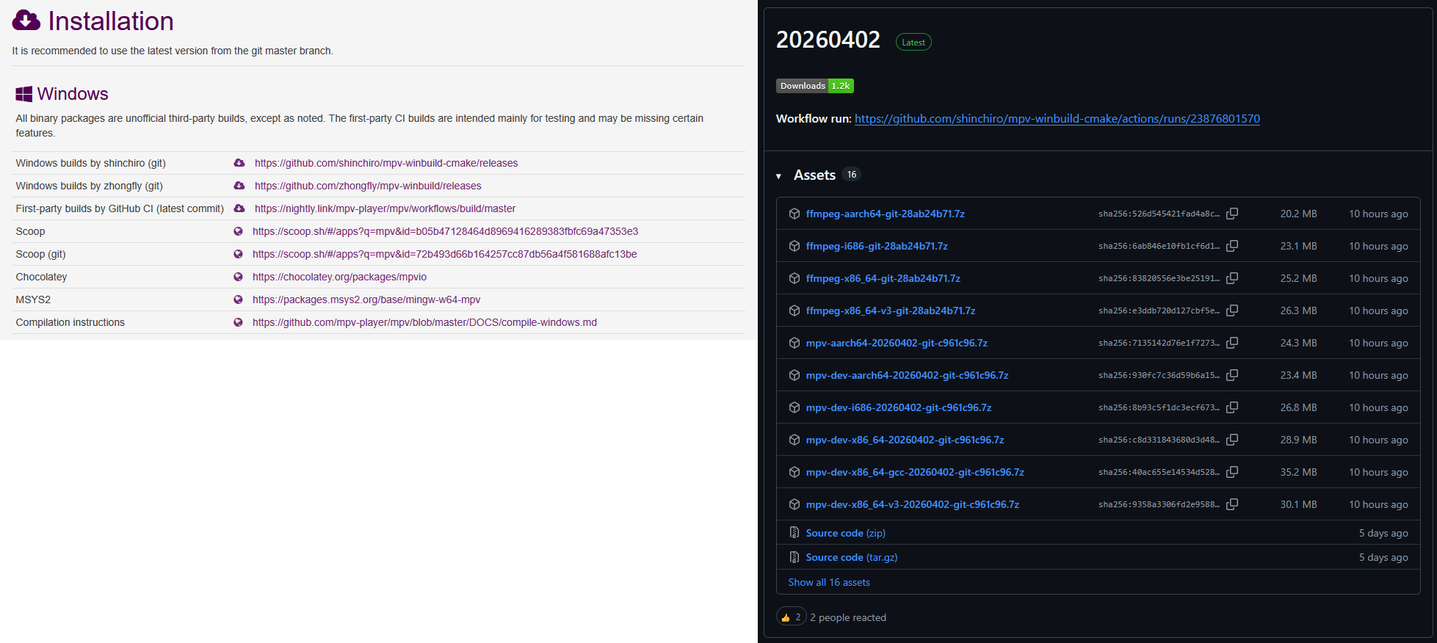The height and width of the screenshot is (643, 1437).
Task: Open the first Scoop app link
Action: (445, 231)
